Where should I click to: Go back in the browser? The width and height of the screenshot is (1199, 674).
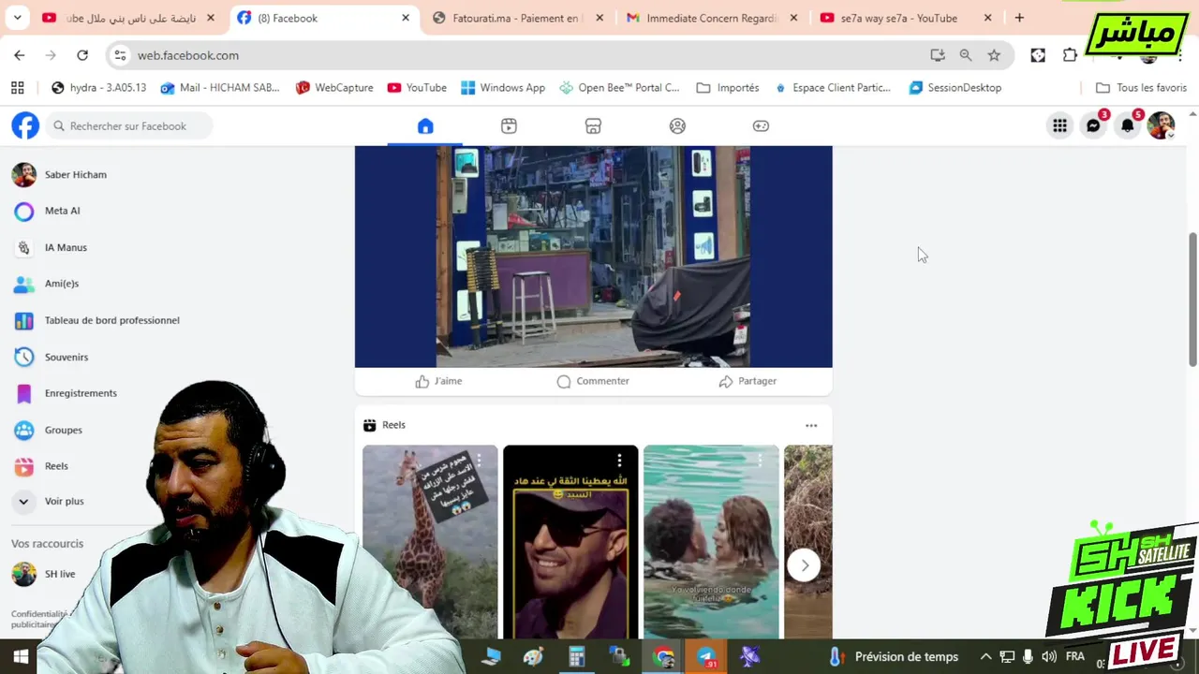point(20,55)
